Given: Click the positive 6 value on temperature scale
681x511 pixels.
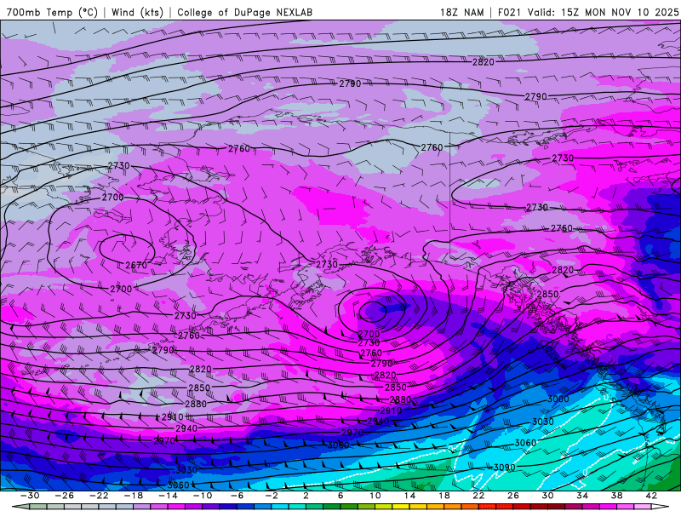Looking at the screenshot, I should point(340,496).
